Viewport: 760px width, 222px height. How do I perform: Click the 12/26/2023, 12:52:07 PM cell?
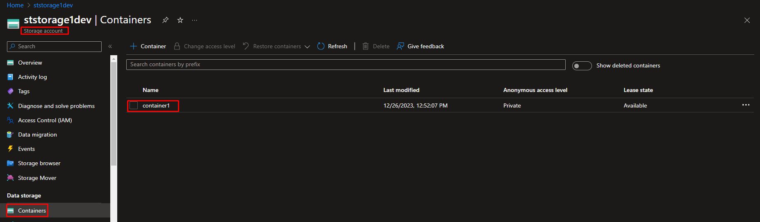(415, 105)
